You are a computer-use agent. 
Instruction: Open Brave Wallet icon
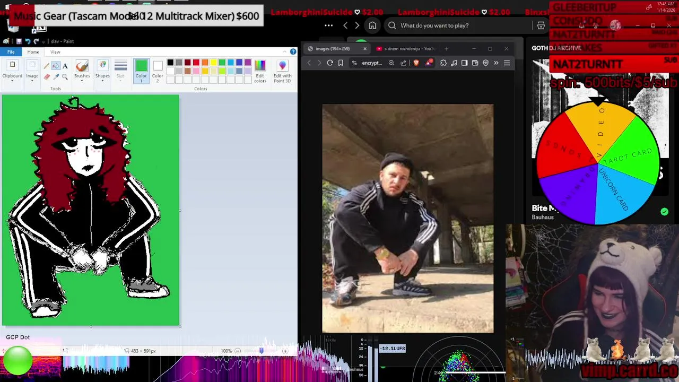tap(475, 63)
